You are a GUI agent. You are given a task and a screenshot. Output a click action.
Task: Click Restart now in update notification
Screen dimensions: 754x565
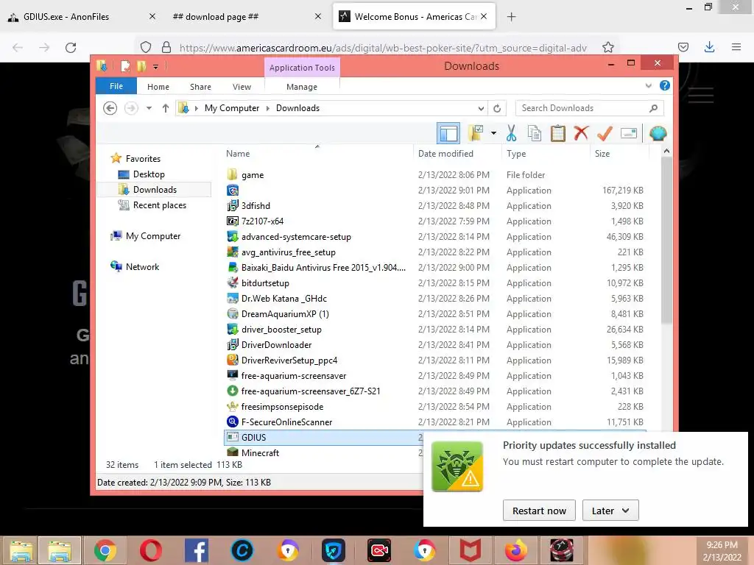point(539,511)
